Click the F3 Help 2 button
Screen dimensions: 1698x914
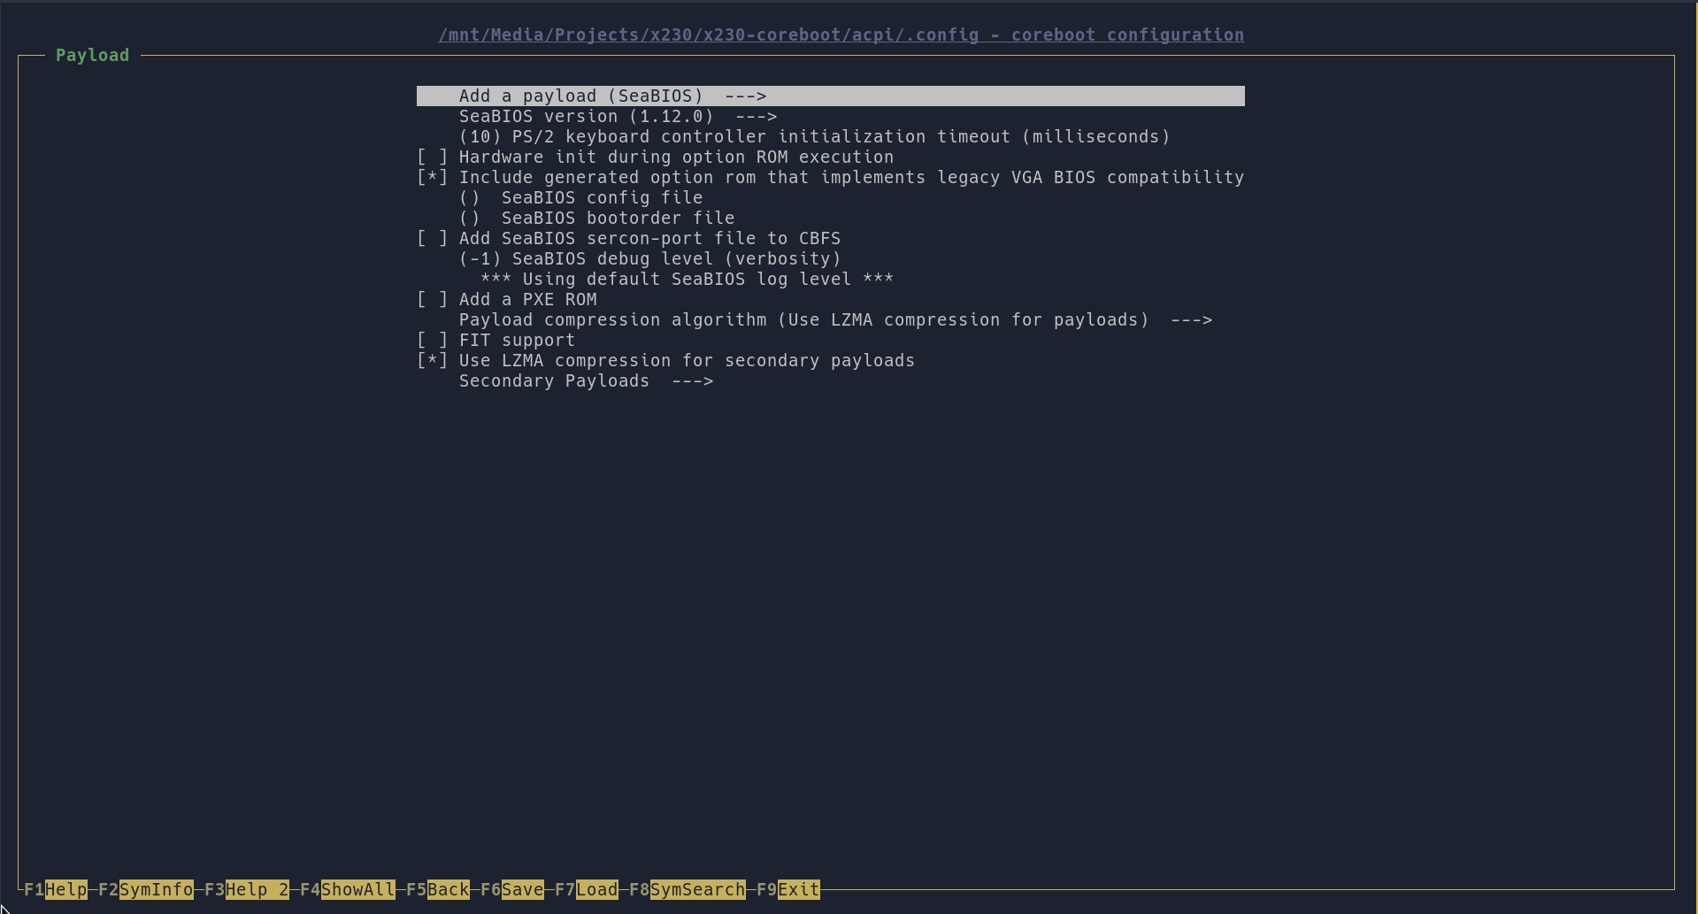(247, 889)
